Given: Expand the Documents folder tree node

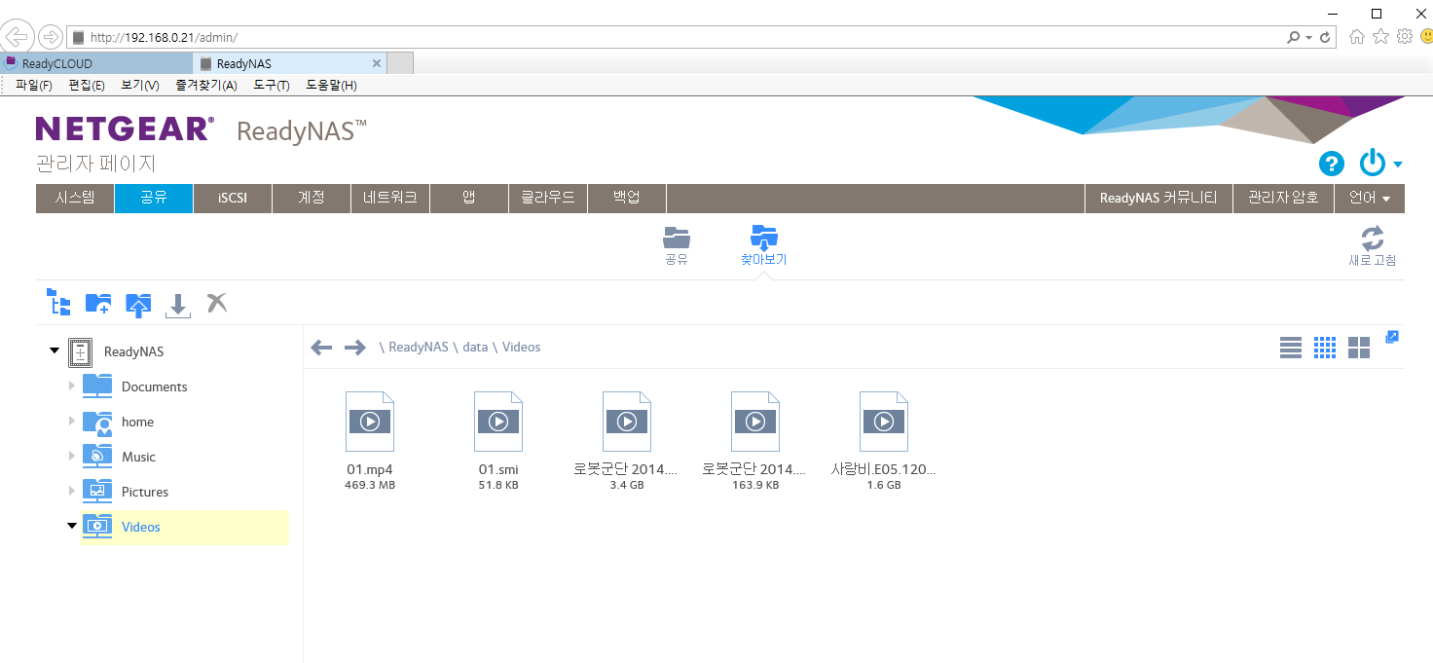Looking at the screenshot, I should (x=72, y=387).
